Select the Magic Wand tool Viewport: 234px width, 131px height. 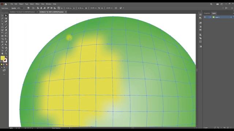pos(2,19)
